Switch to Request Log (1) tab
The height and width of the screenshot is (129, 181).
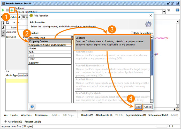tap(33, 122)
